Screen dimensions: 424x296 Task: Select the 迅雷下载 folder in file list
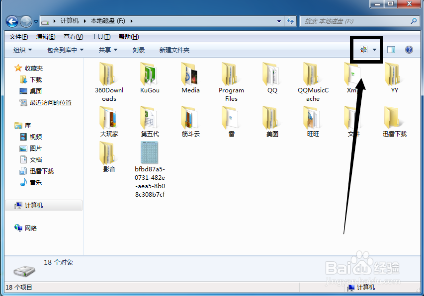pos(395,122)
